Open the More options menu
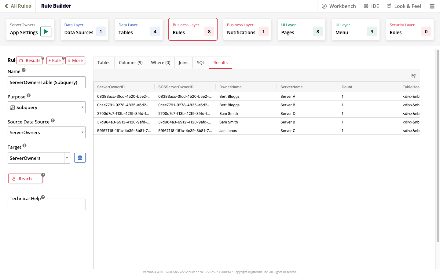 coord(75,61)
